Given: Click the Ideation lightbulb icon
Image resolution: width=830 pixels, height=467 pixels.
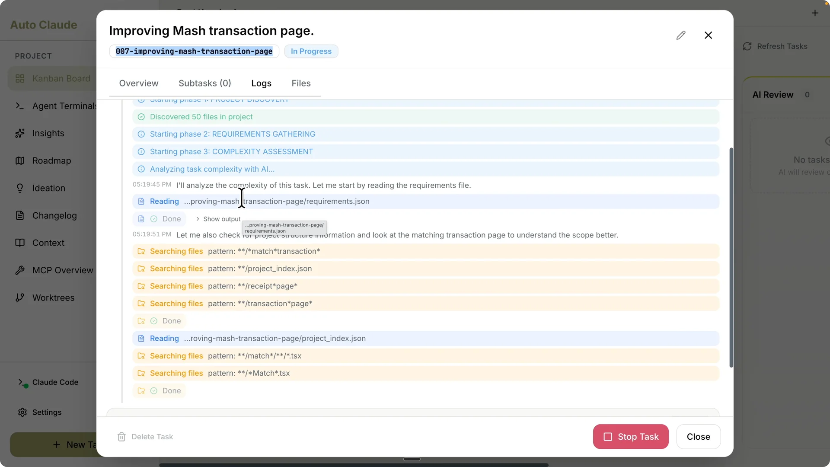Looking at the screenshot, I should [x=20, y=188].
